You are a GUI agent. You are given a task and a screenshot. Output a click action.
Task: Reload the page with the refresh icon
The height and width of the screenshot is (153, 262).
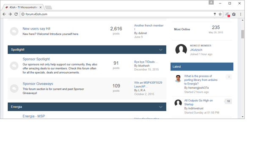point(16,14)
